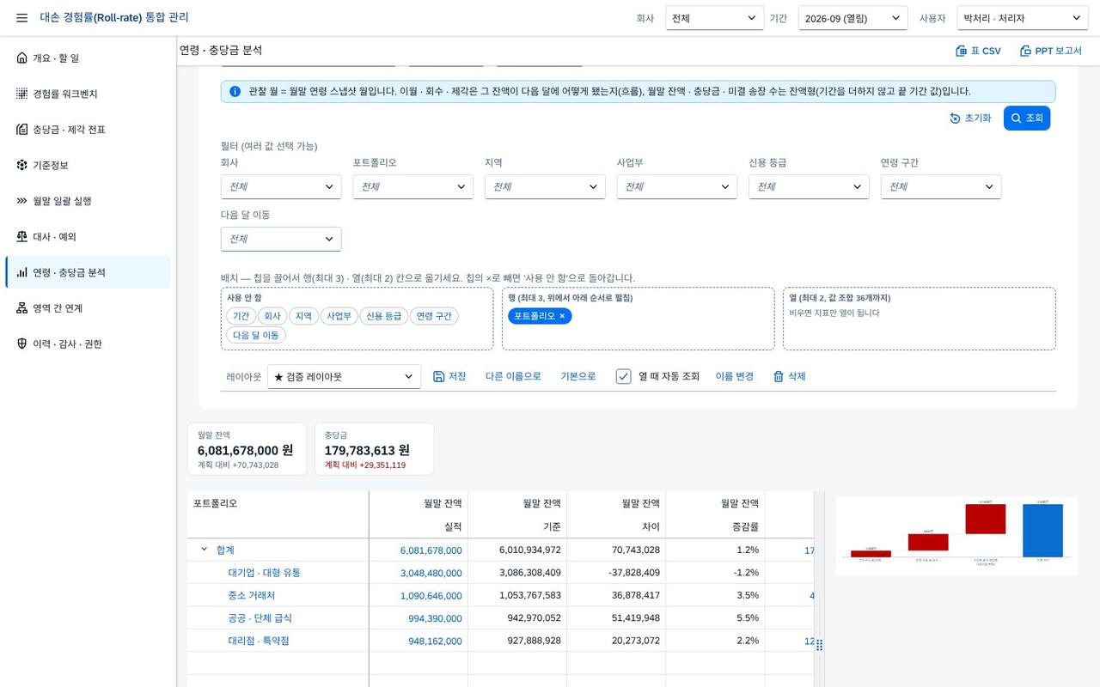The height and width of the screenshot is (687, 1100).
Task: Select 연령 · 충당금 분석 in the sidebar
Action: point(88,272)
